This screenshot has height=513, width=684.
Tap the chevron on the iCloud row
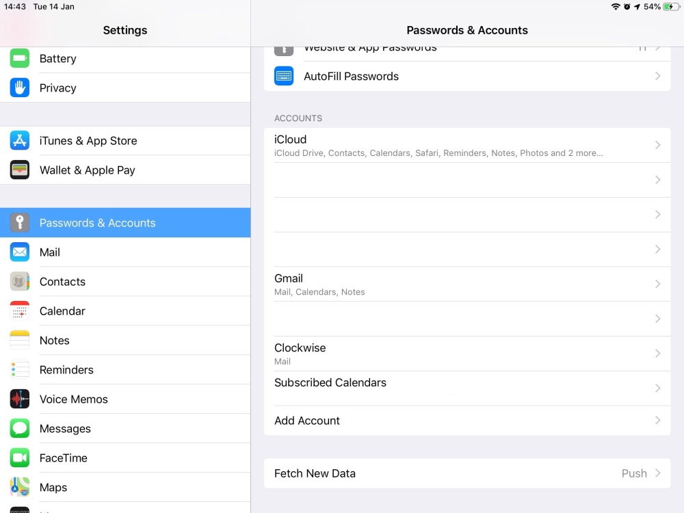coord(658,145)
